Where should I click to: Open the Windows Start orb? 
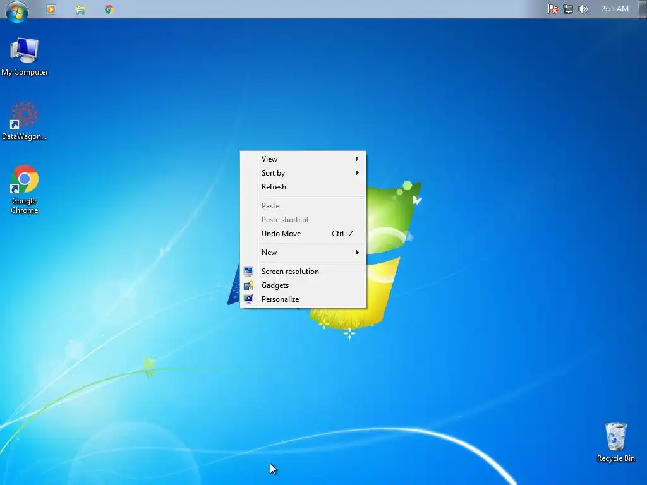tap(16, 10)
